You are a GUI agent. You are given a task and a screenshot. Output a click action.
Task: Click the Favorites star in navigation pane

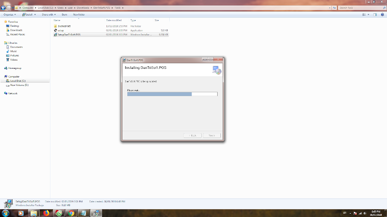coord(6,22)
